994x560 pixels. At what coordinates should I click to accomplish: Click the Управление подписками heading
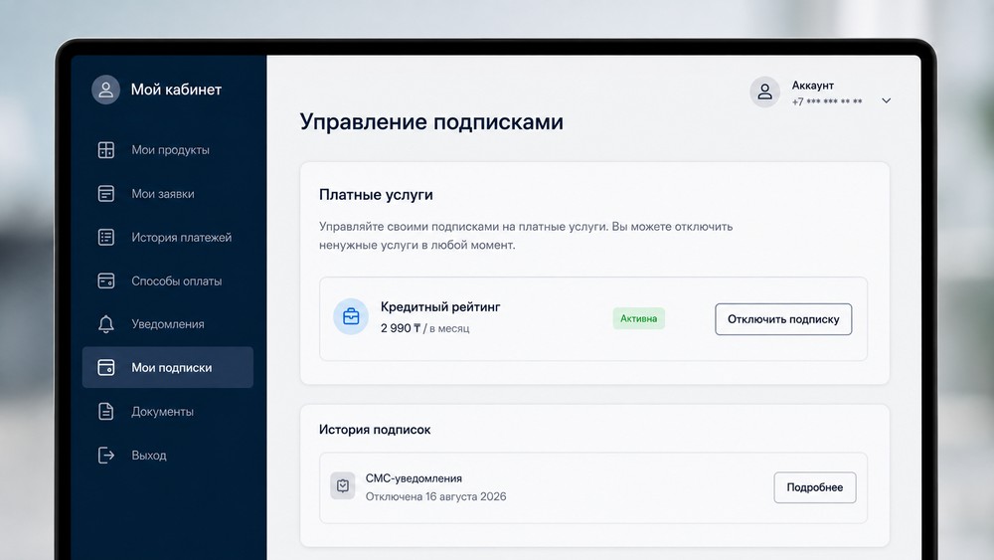point(431,121)
